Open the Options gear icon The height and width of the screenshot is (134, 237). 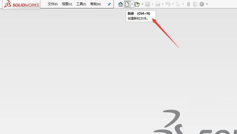coord(202,4)
